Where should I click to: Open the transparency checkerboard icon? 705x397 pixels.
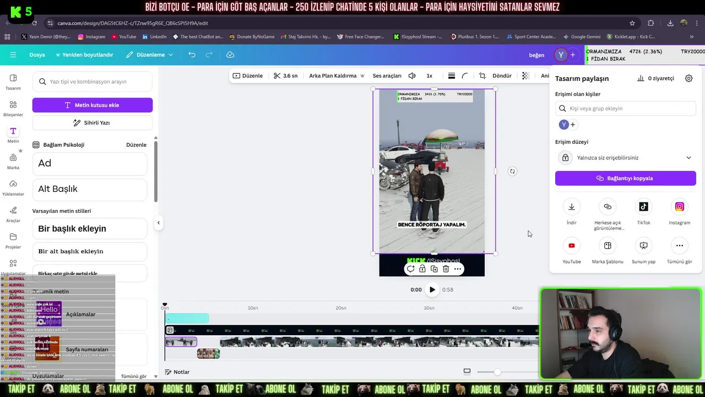[x=525, y=76]
